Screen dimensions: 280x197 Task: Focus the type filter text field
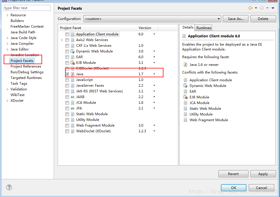(x=27, y=8)
